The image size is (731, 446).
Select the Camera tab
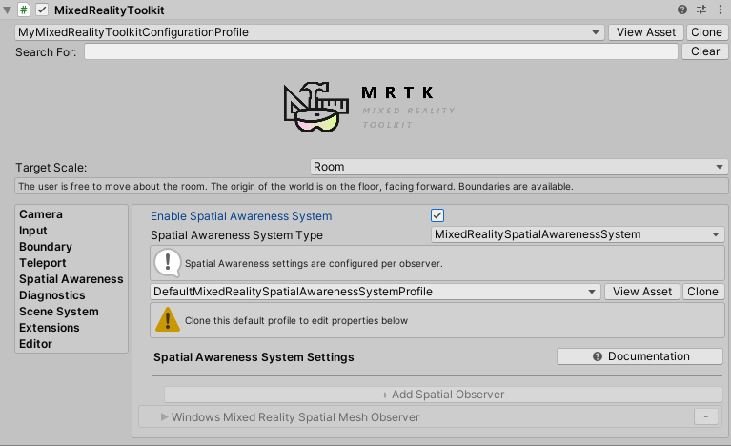(41, 214)
